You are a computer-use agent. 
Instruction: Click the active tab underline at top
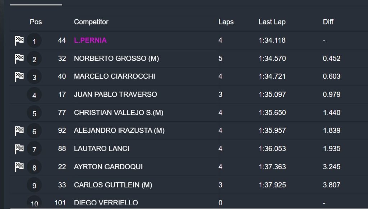click(36, 5)
